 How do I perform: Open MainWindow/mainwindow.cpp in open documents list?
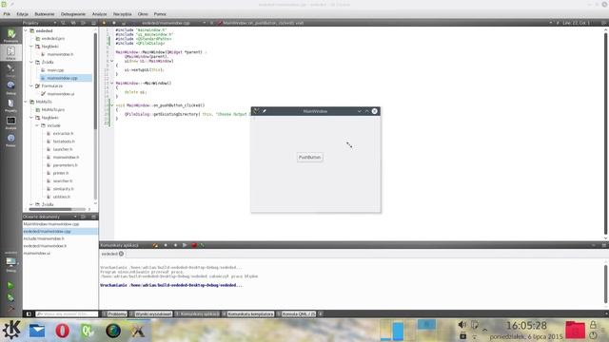coord(50,224)
